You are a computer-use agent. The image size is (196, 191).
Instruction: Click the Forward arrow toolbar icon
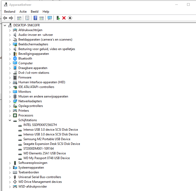click(11, 18)
